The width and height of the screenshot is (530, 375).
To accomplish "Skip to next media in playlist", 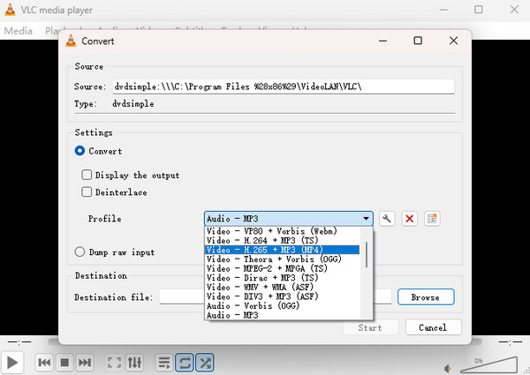I will (85, 363).
